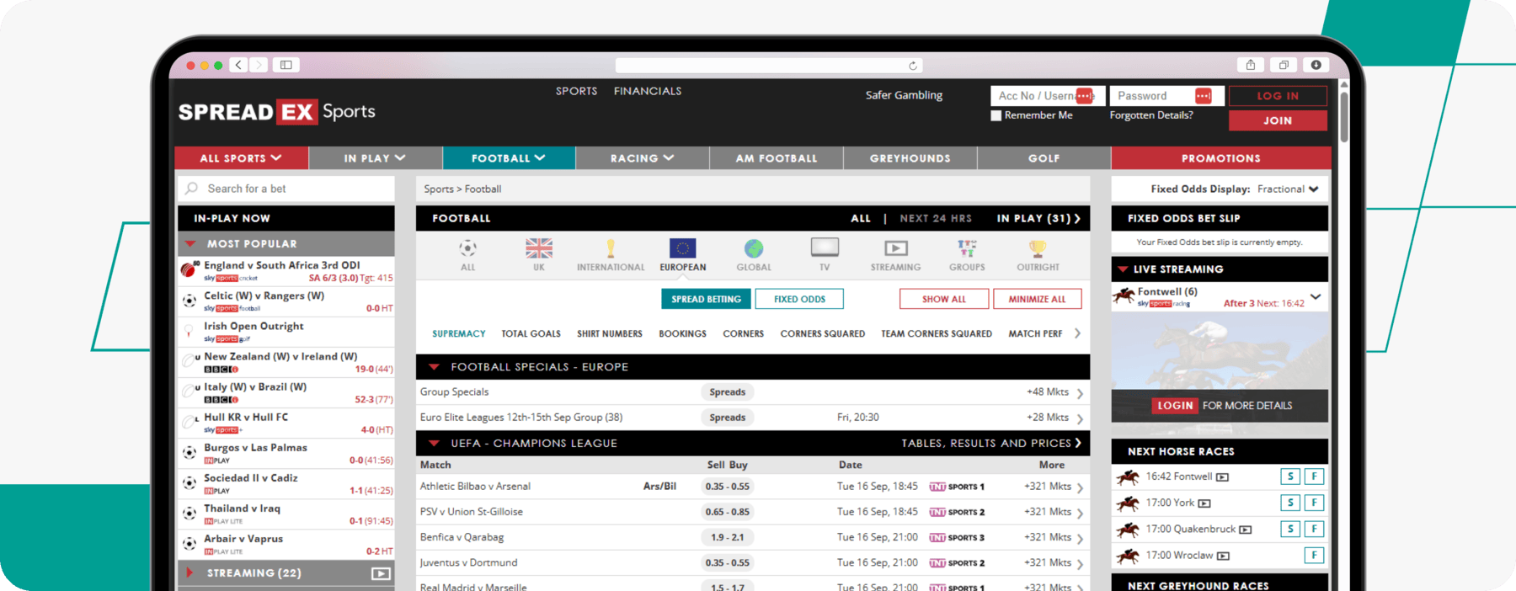Viewport: 1516px width, 591px height.
Task: Select F bet type for 17:00 York
Action: click(1314, 503)
